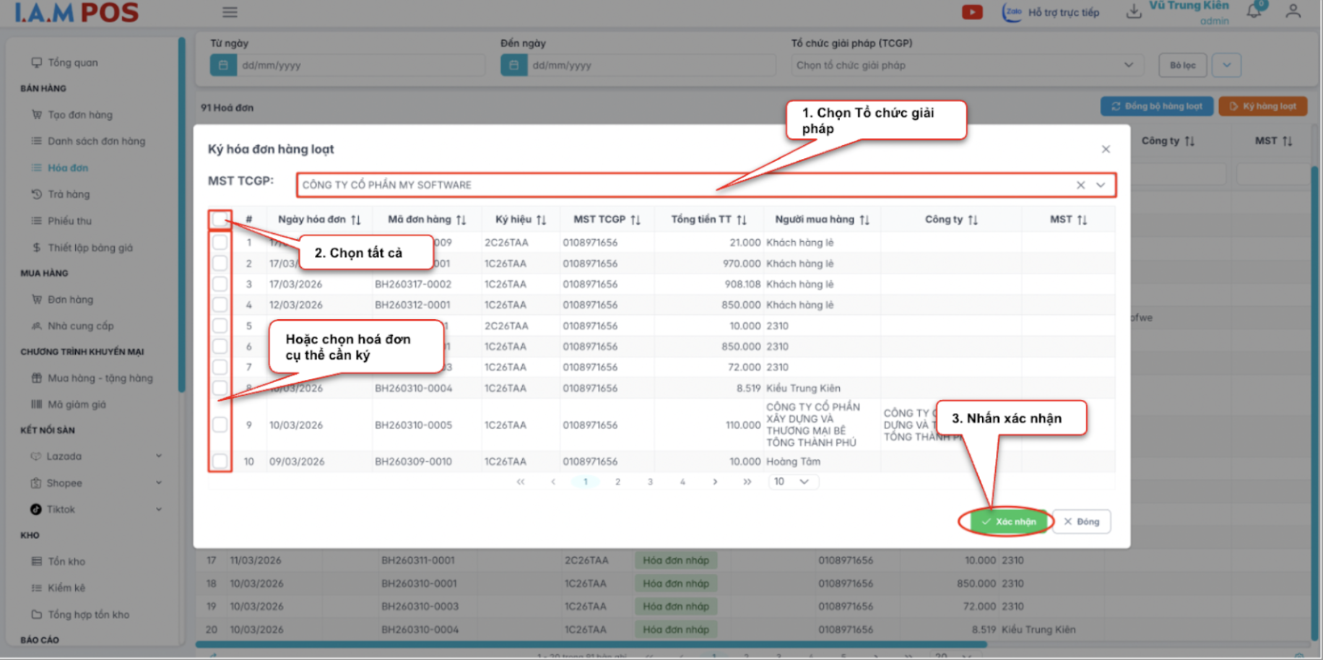Open the YouTube video icon
The height and width of the screenshot is (660, 1323).
[x=972, y=12]
